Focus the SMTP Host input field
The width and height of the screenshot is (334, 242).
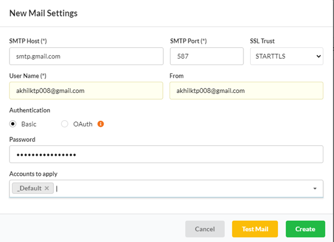tap(86, 56)
